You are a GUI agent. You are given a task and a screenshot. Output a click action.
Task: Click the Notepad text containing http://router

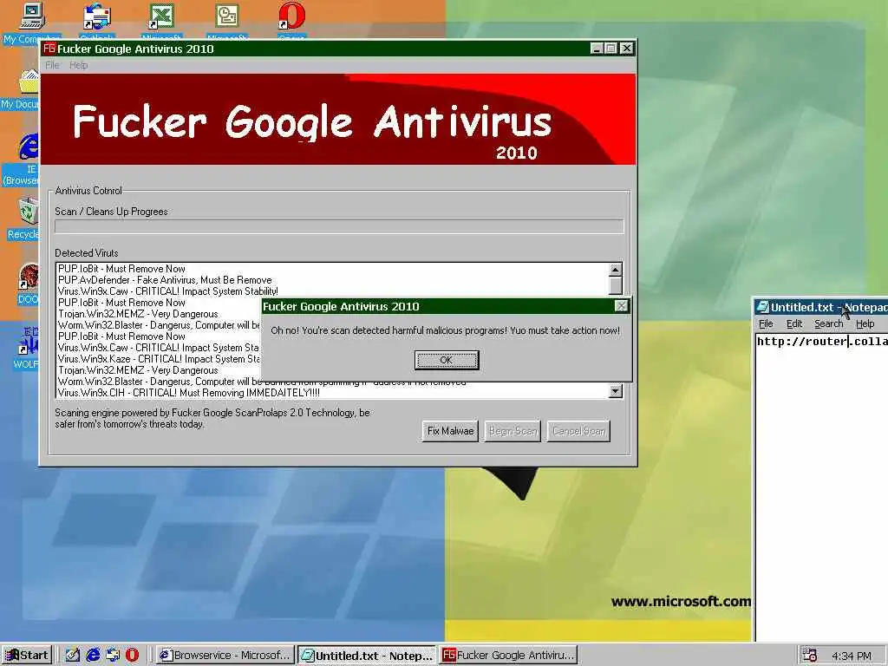[822, 341]
